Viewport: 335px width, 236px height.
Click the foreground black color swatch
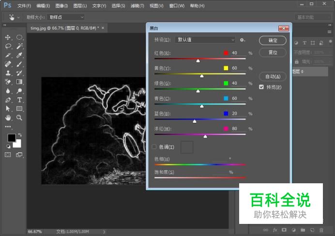11,138
